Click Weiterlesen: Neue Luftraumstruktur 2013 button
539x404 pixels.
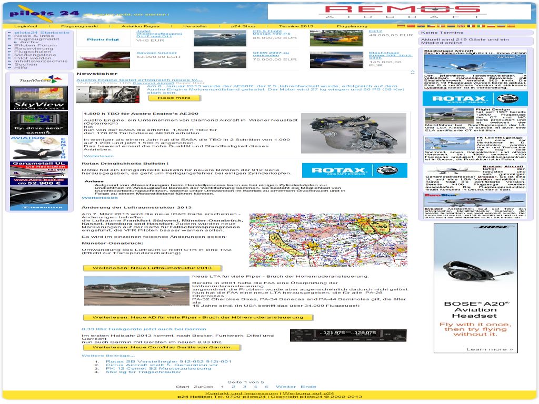coord(152,268)
